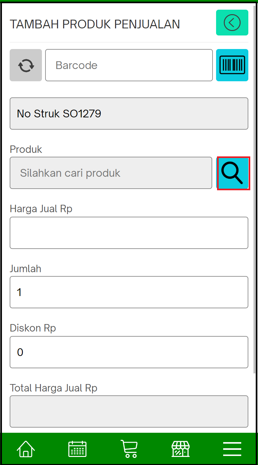The height and width of the screenshot is (465, 258).
Task: Select the Produk label text
Action: [x=26, y=149]
